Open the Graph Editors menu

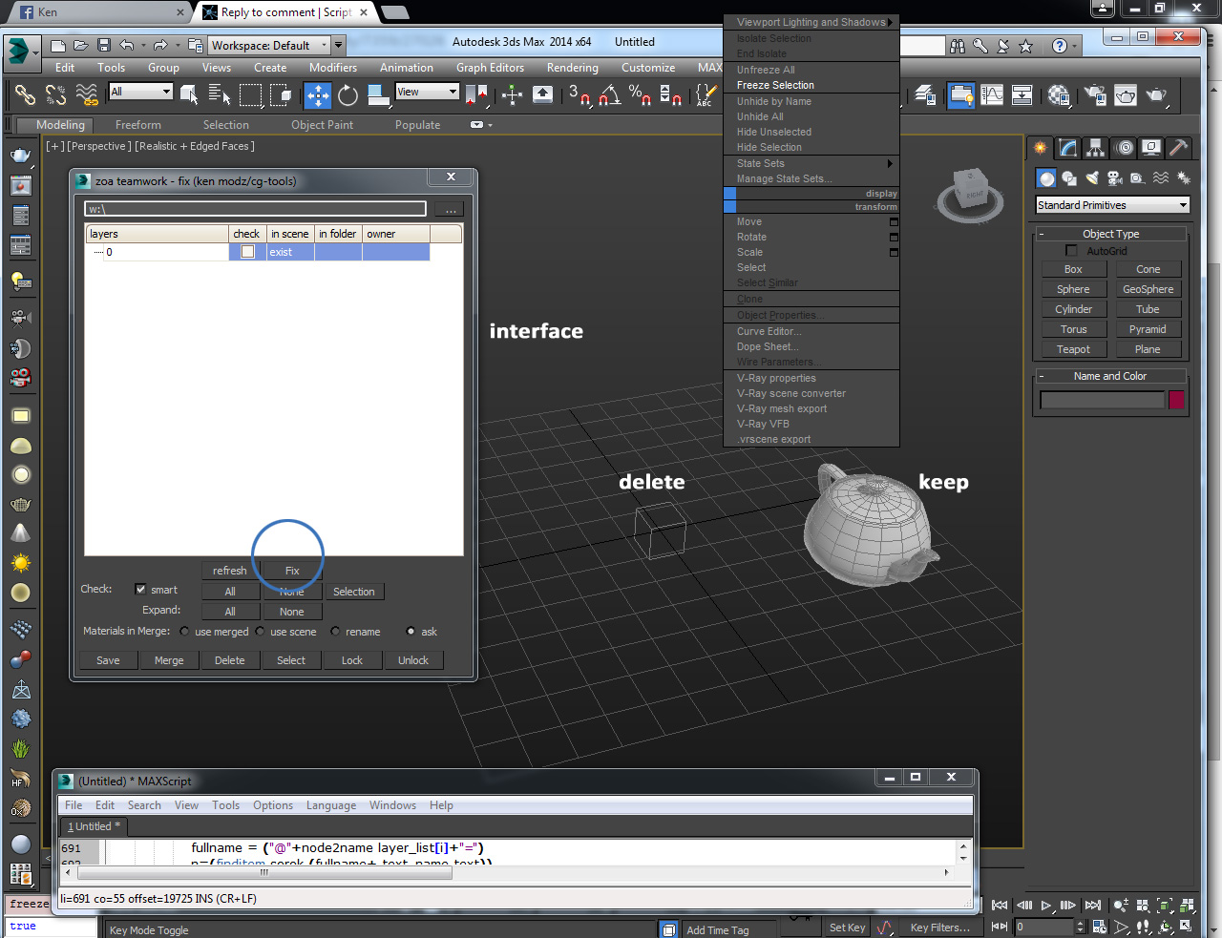(x=490, y=68)
